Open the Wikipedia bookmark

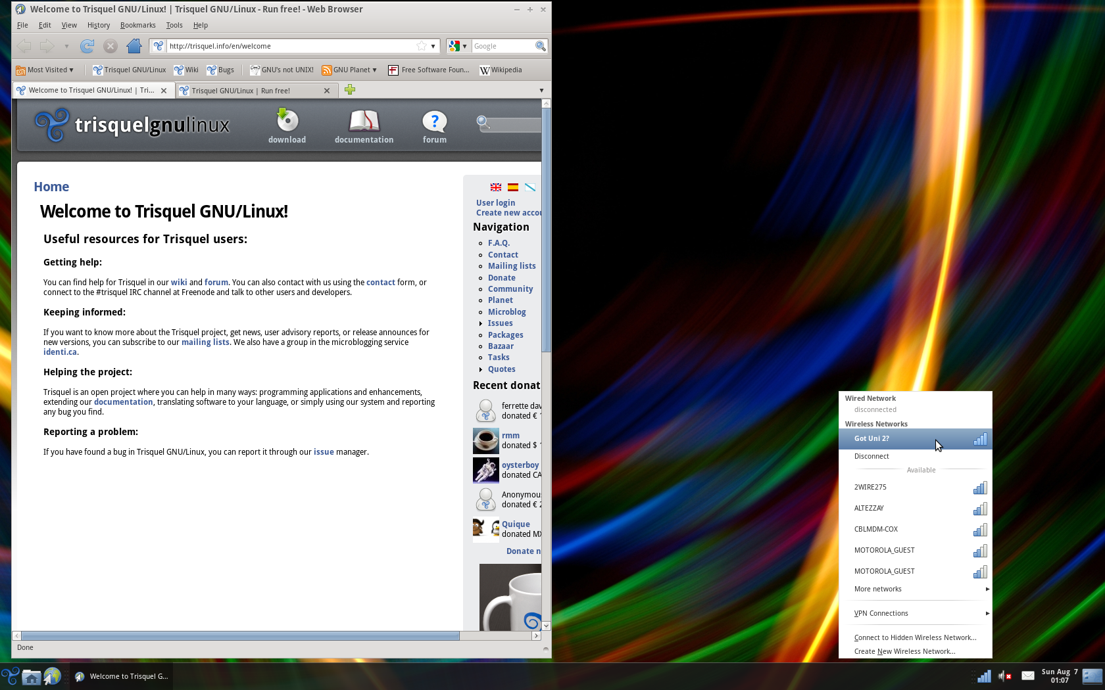tap(501, 70)
